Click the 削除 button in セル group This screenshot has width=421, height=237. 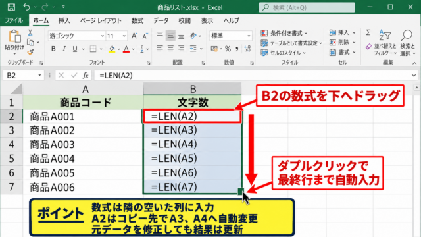coord(342,42)
